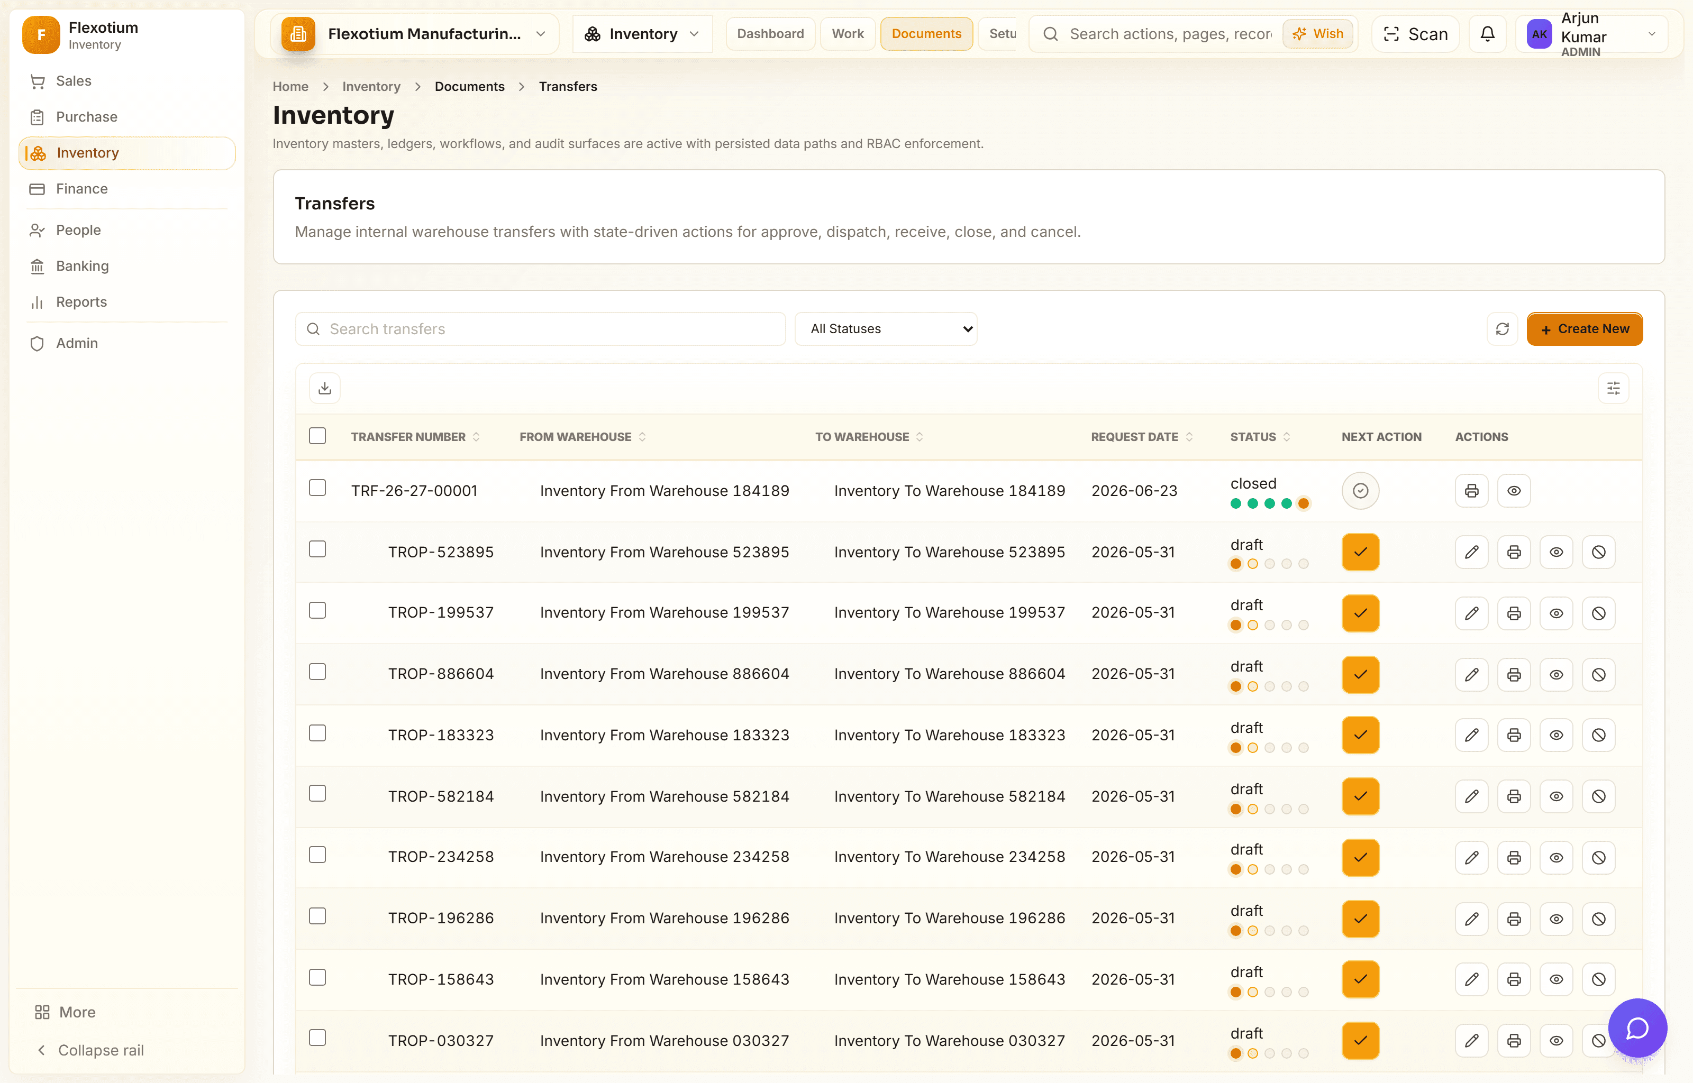Cancel transfer TROP-183323
Image resolution: width=1693 pixels, height=1083 pixels.
(x=1598, y=735)
